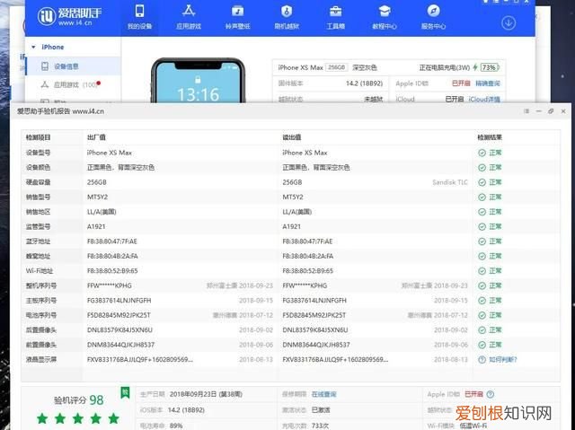Click the 固件版本 14.2 (18B92) value
575x430 pixels.
[x=364, y=83]
